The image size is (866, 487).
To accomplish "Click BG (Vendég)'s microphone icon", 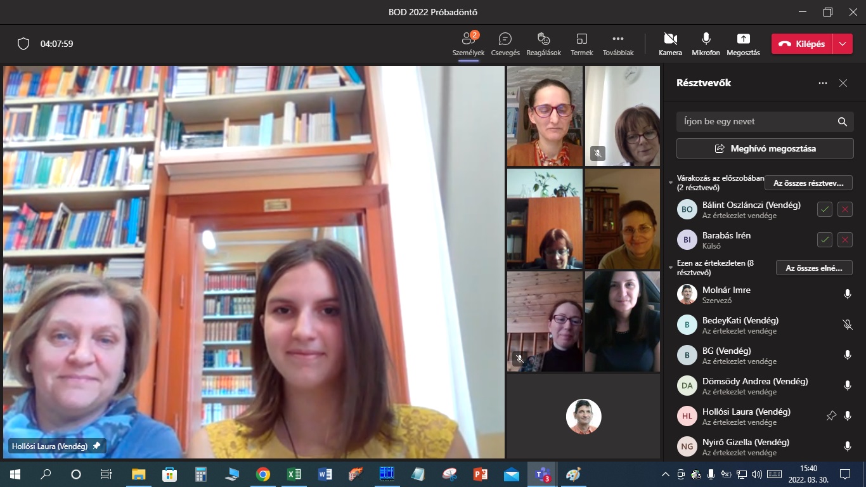I will click(848, 355).
